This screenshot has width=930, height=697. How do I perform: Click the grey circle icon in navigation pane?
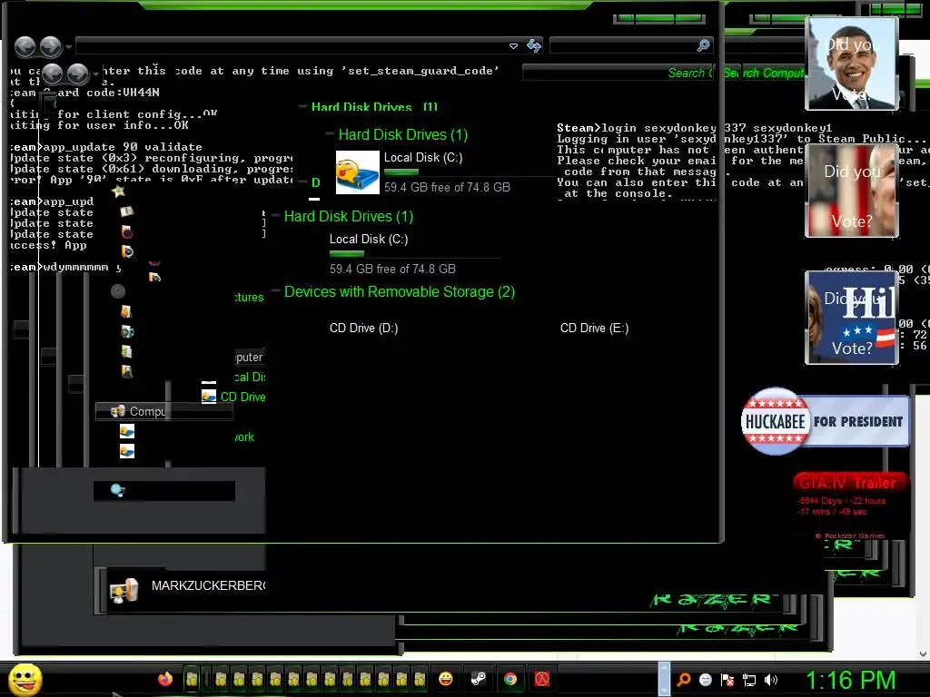point(118,291)
